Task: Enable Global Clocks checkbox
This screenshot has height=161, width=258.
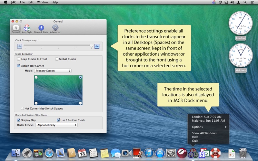Action: [57, 59]
